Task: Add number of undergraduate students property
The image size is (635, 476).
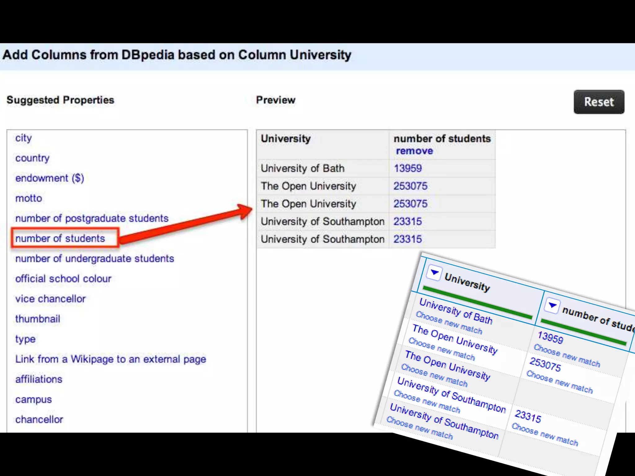Action: [x=95, y=259]
